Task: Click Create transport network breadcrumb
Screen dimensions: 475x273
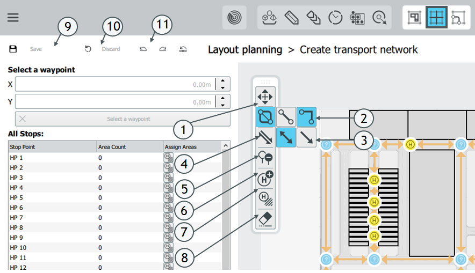Action: pyautogui.click(x=359, y=49)
